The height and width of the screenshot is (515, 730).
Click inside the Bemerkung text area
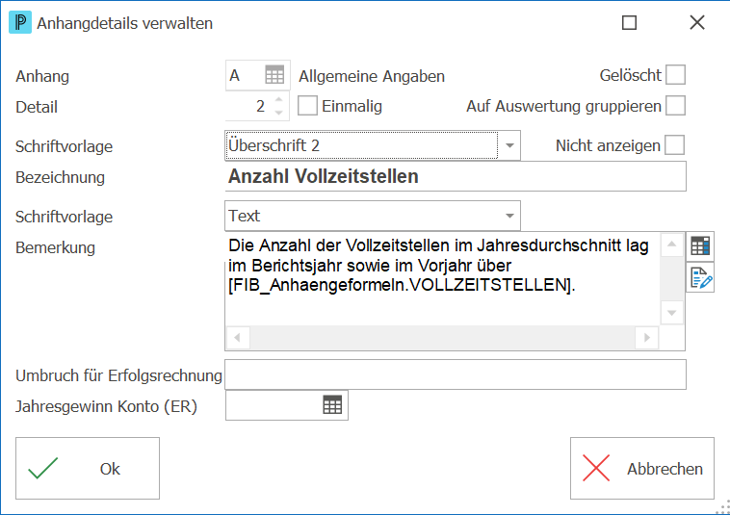click(x=442, y=278)
